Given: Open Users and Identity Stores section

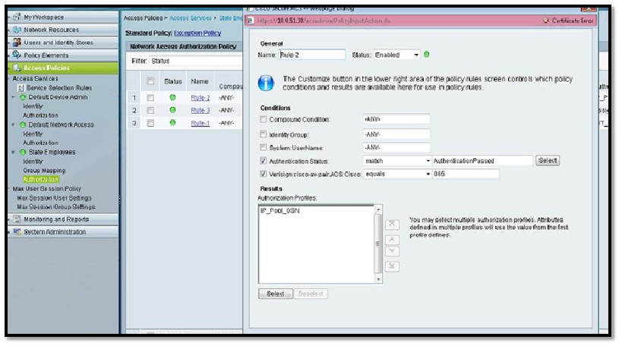Looking at the screenshot, I should (x=63, y=42).
